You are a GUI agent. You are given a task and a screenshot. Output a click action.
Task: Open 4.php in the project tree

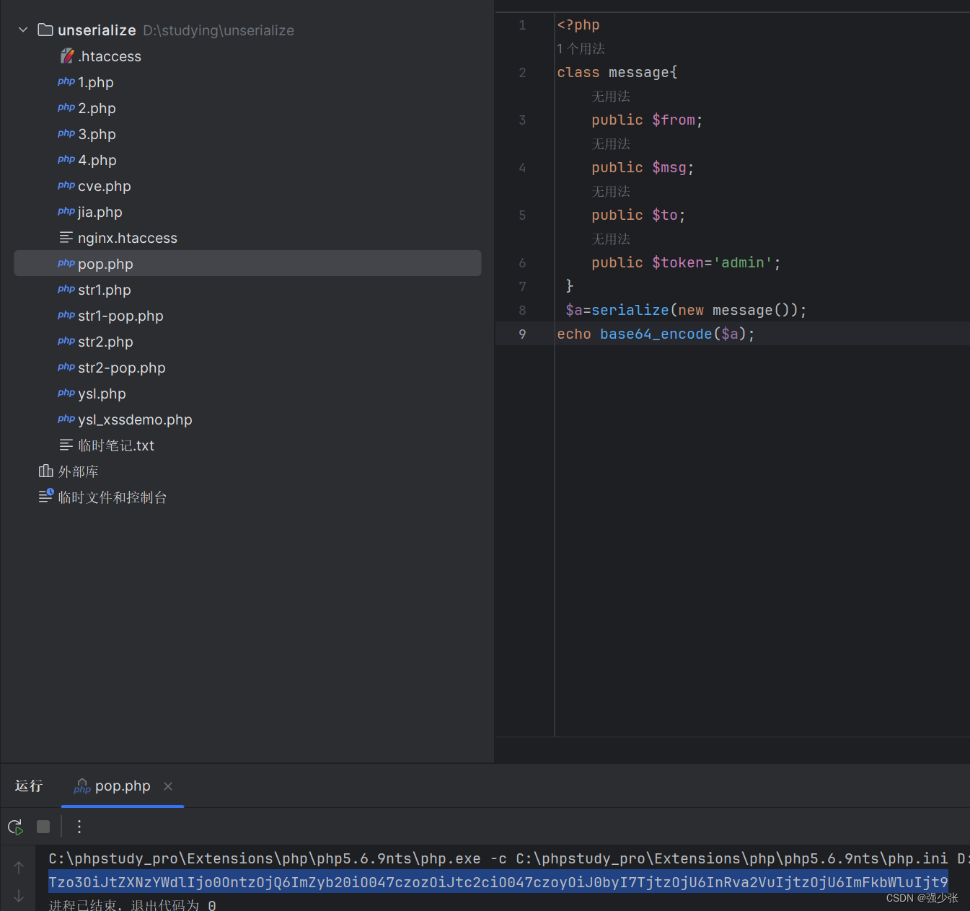click(97, 160)
